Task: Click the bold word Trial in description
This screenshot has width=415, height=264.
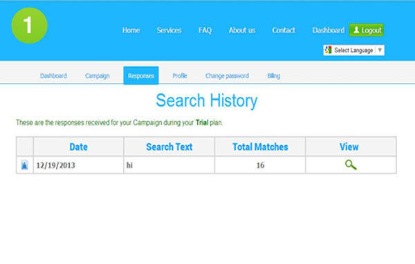Action: coord(202,122)
